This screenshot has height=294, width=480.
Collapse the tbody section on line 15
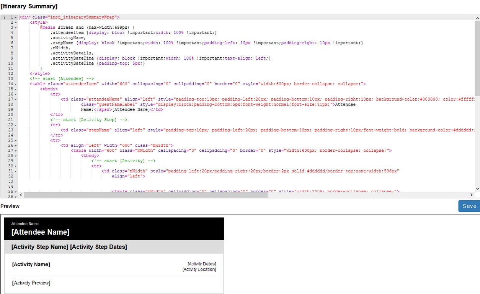pos(15,89)
